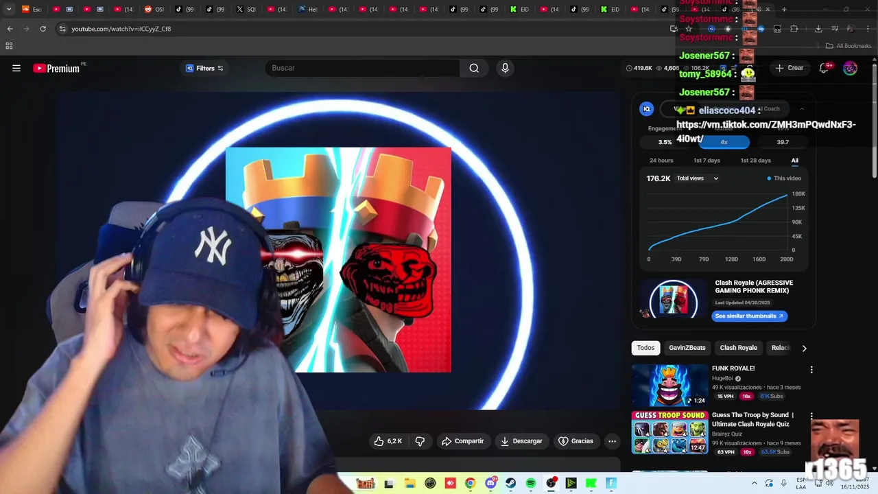Open All Bookmarks folder
878x494 pixels.
pos(848,46)
